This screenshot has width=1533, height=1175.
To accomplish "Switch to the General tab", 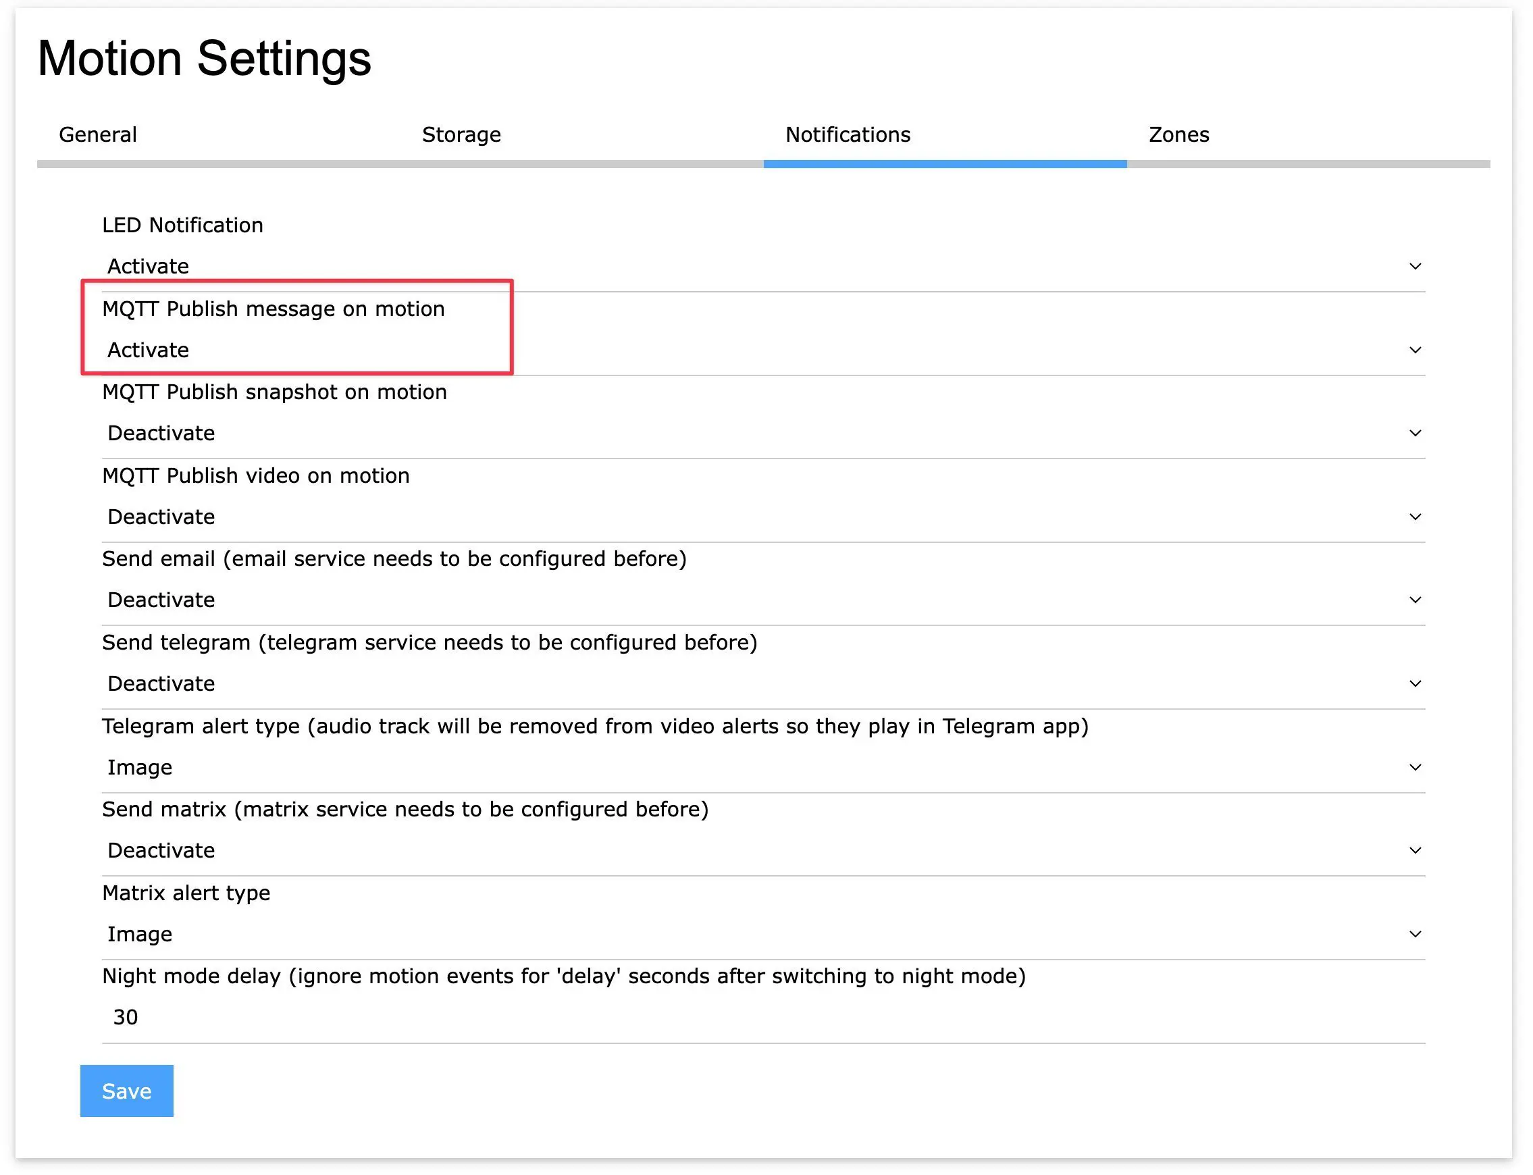I will click(x=98, y=135).
